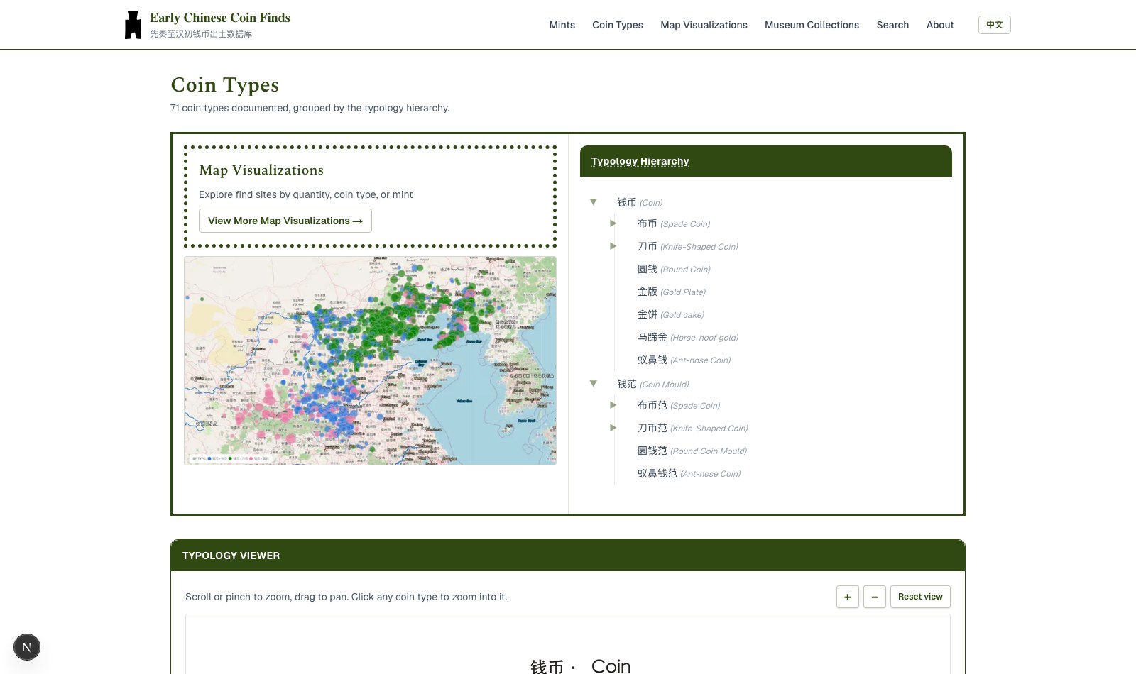Click the 'Scroll or pinch to zoom' instructions

tap(346, 597)
